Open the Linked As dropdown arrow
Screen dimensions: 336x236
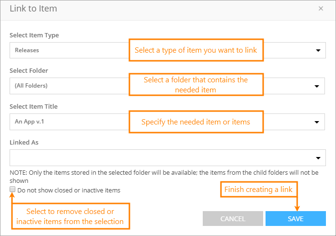pos(318,158)
